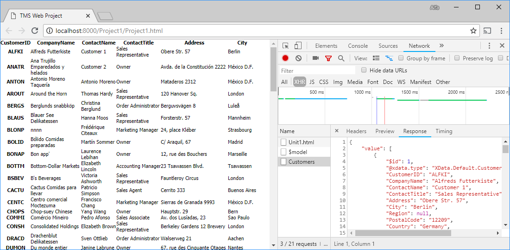510x250 pixels.
Task: Click the capture screenshots camera icon
Action: 315,58
